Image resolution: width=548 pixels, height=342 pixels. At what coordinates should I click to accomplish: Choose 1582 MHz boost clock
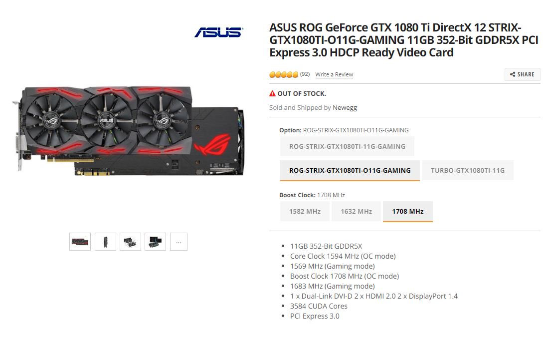pyautogui.click(x=305, y=211)
